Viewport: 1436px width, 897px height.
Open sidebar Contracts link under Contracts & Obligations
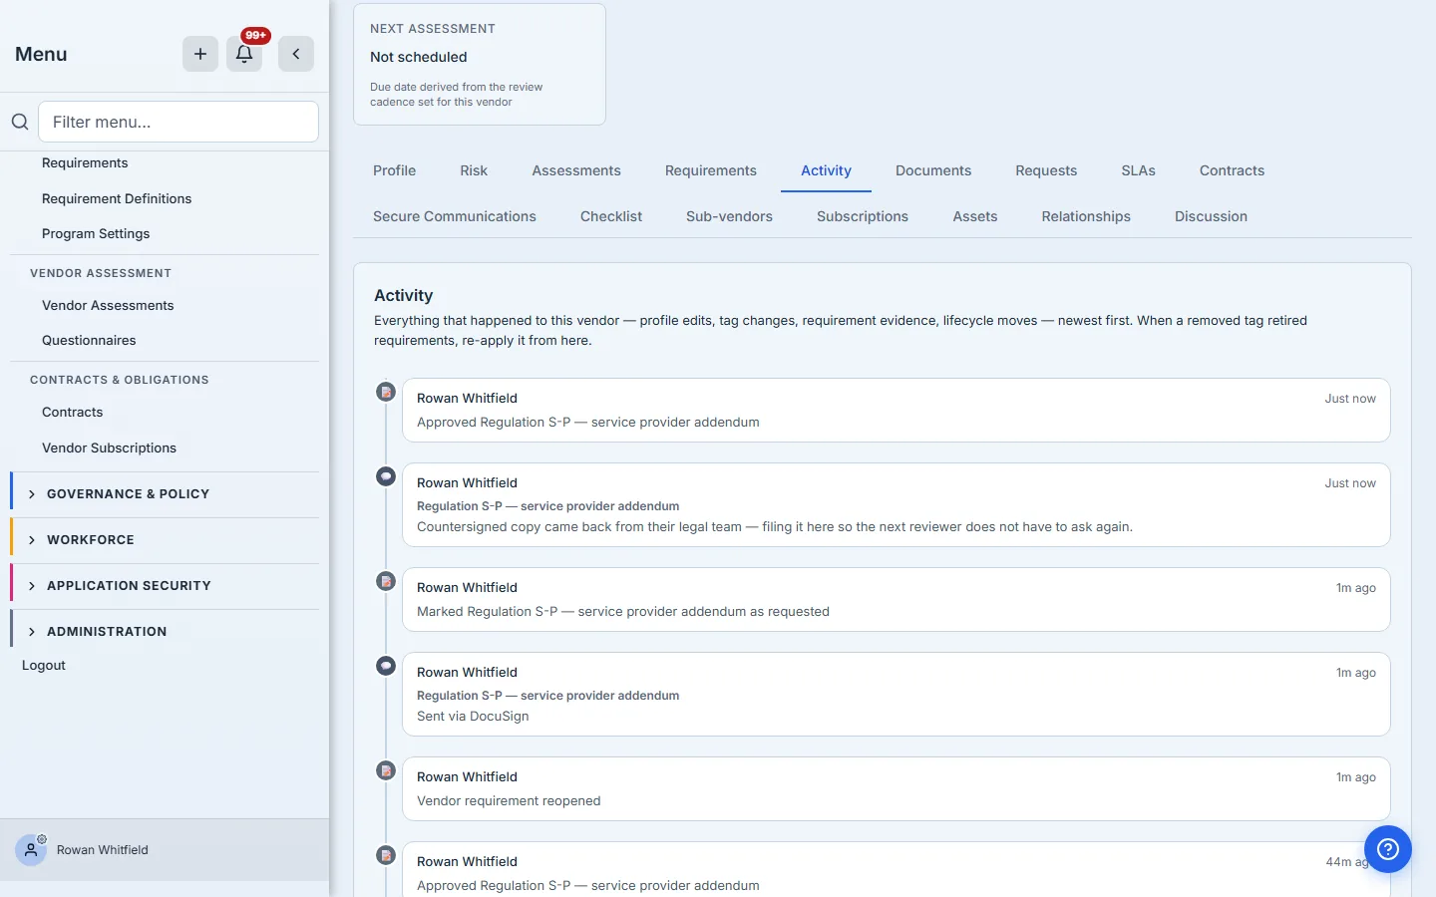click(x=72, y=413)
